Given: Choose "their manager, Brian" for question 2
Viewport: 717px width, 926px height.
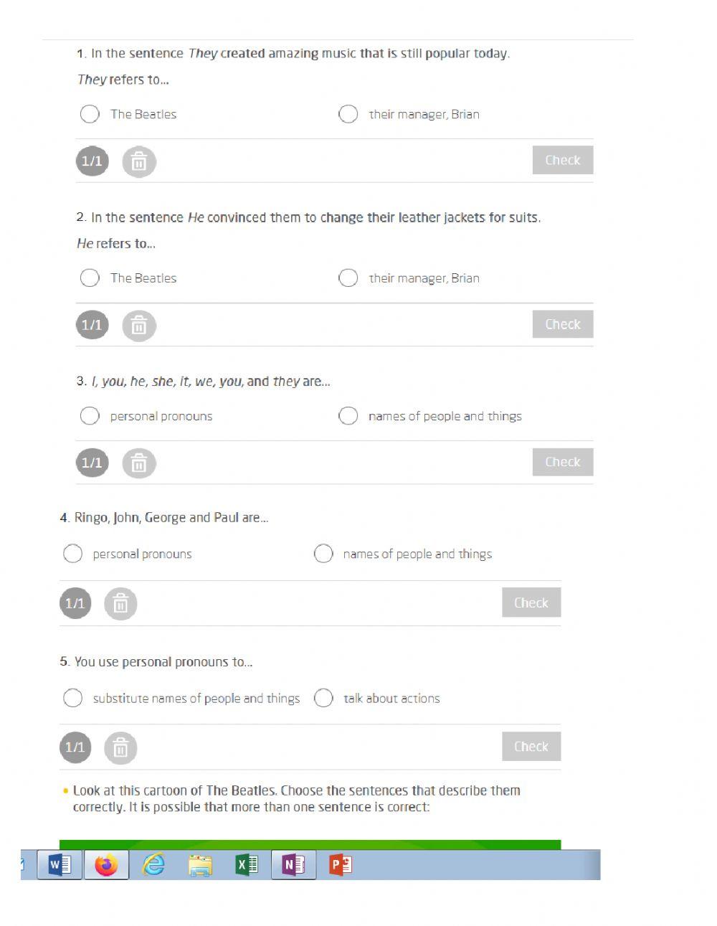Looking at the screenshot, I should point(348,278).
